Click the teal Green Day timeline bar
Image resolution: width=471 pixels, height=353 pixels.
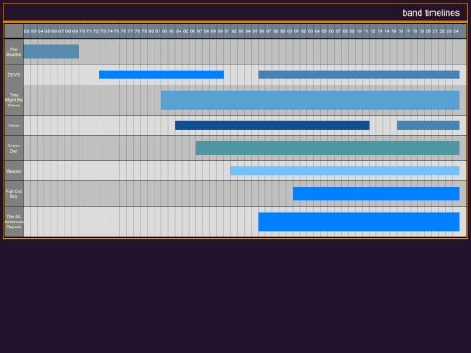pos(327,148)
